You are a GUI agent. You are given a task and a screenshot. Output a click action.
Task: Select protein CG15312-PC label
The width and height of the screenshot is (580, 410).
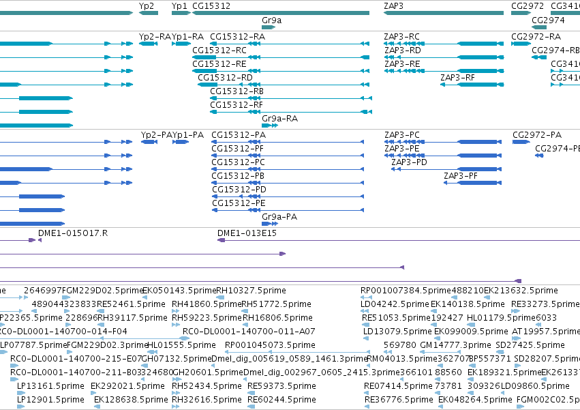pyautogui.click(x=239, y=162)
